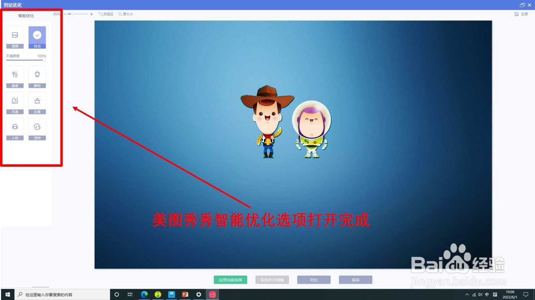This screenshot has width=535, height=300.
Task: Click the 应用当前效果 apply button
Action: point(230,280)
